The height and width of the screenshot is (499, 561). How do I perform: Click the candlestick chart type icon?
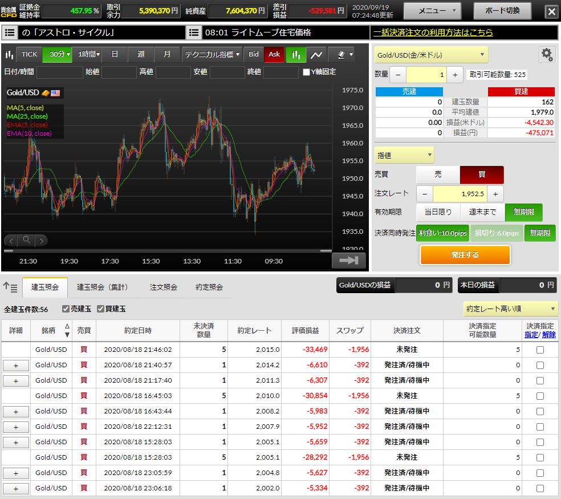[295, 54]
